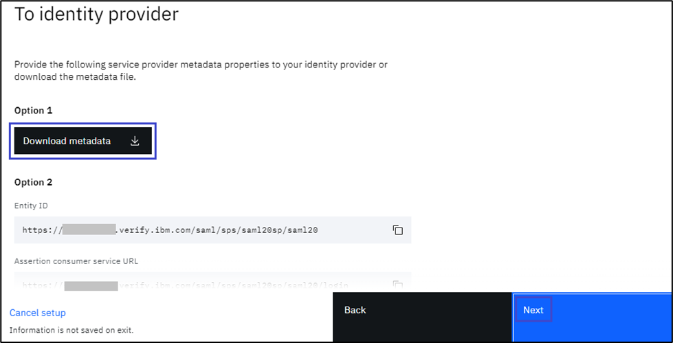
Task: Click the Option 2 label
Action: [34, 182]
